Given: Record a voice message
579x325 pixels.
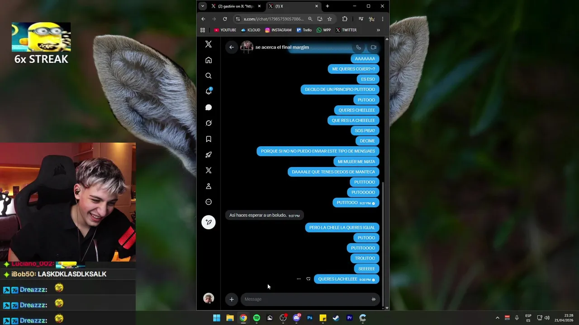Looking at the screenshot, I should (374, 299).
